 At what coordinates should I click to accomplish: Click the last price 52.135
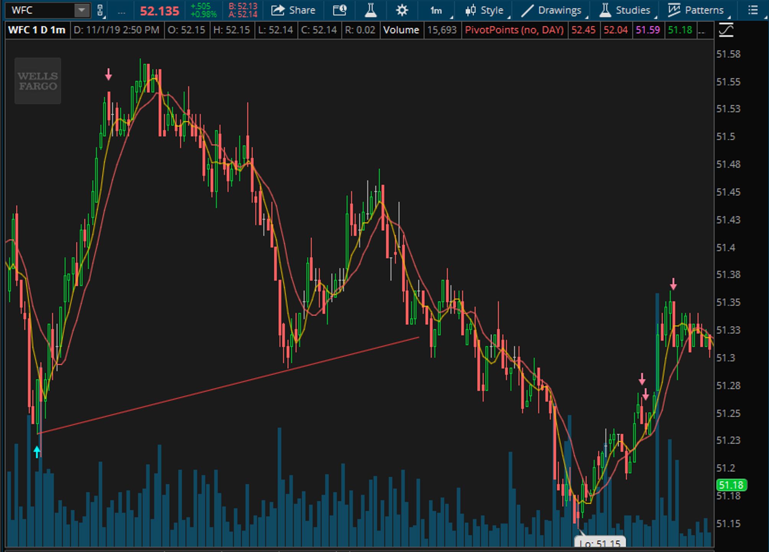point(159,11)
